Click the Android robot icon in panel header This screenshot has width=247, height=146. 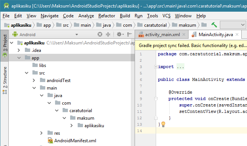(15, 34)
